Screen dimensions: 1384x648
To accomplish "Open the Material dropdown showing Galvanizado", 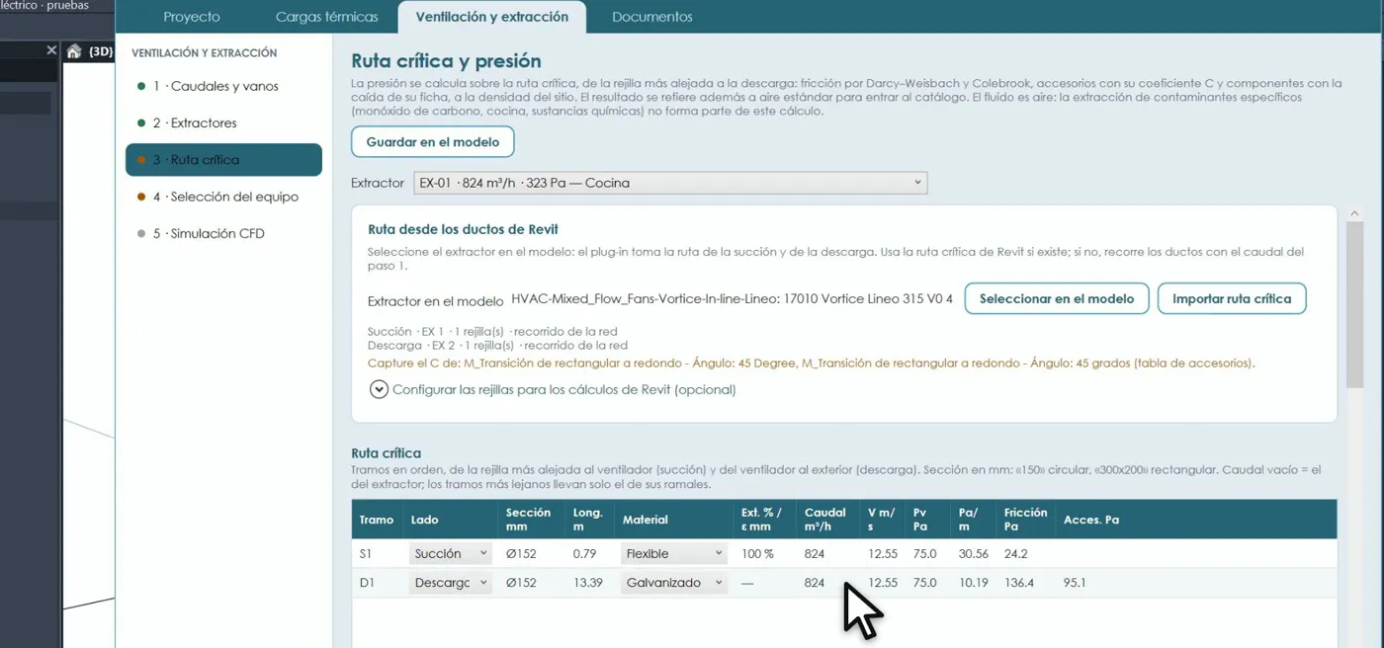I will click(674, 583).
